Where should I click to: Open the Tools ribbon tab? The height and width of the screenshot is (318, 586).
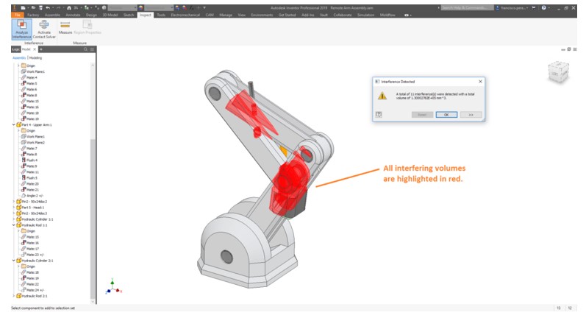click(161, 15)
